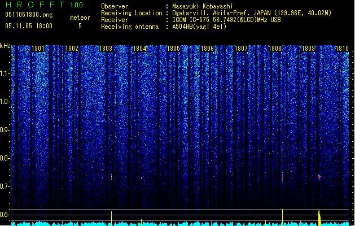Click the 1803 time marker
The image size is (355, 226).
[106, 49]
